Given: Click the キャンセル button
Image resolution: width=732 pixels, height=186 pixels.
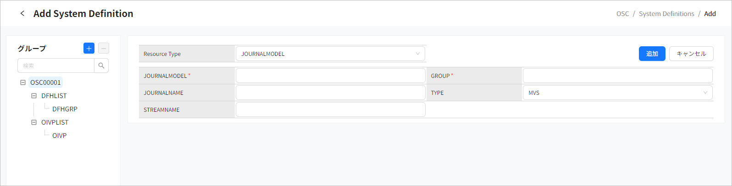Looking at the screenshot, I should (x=691, y=54).
